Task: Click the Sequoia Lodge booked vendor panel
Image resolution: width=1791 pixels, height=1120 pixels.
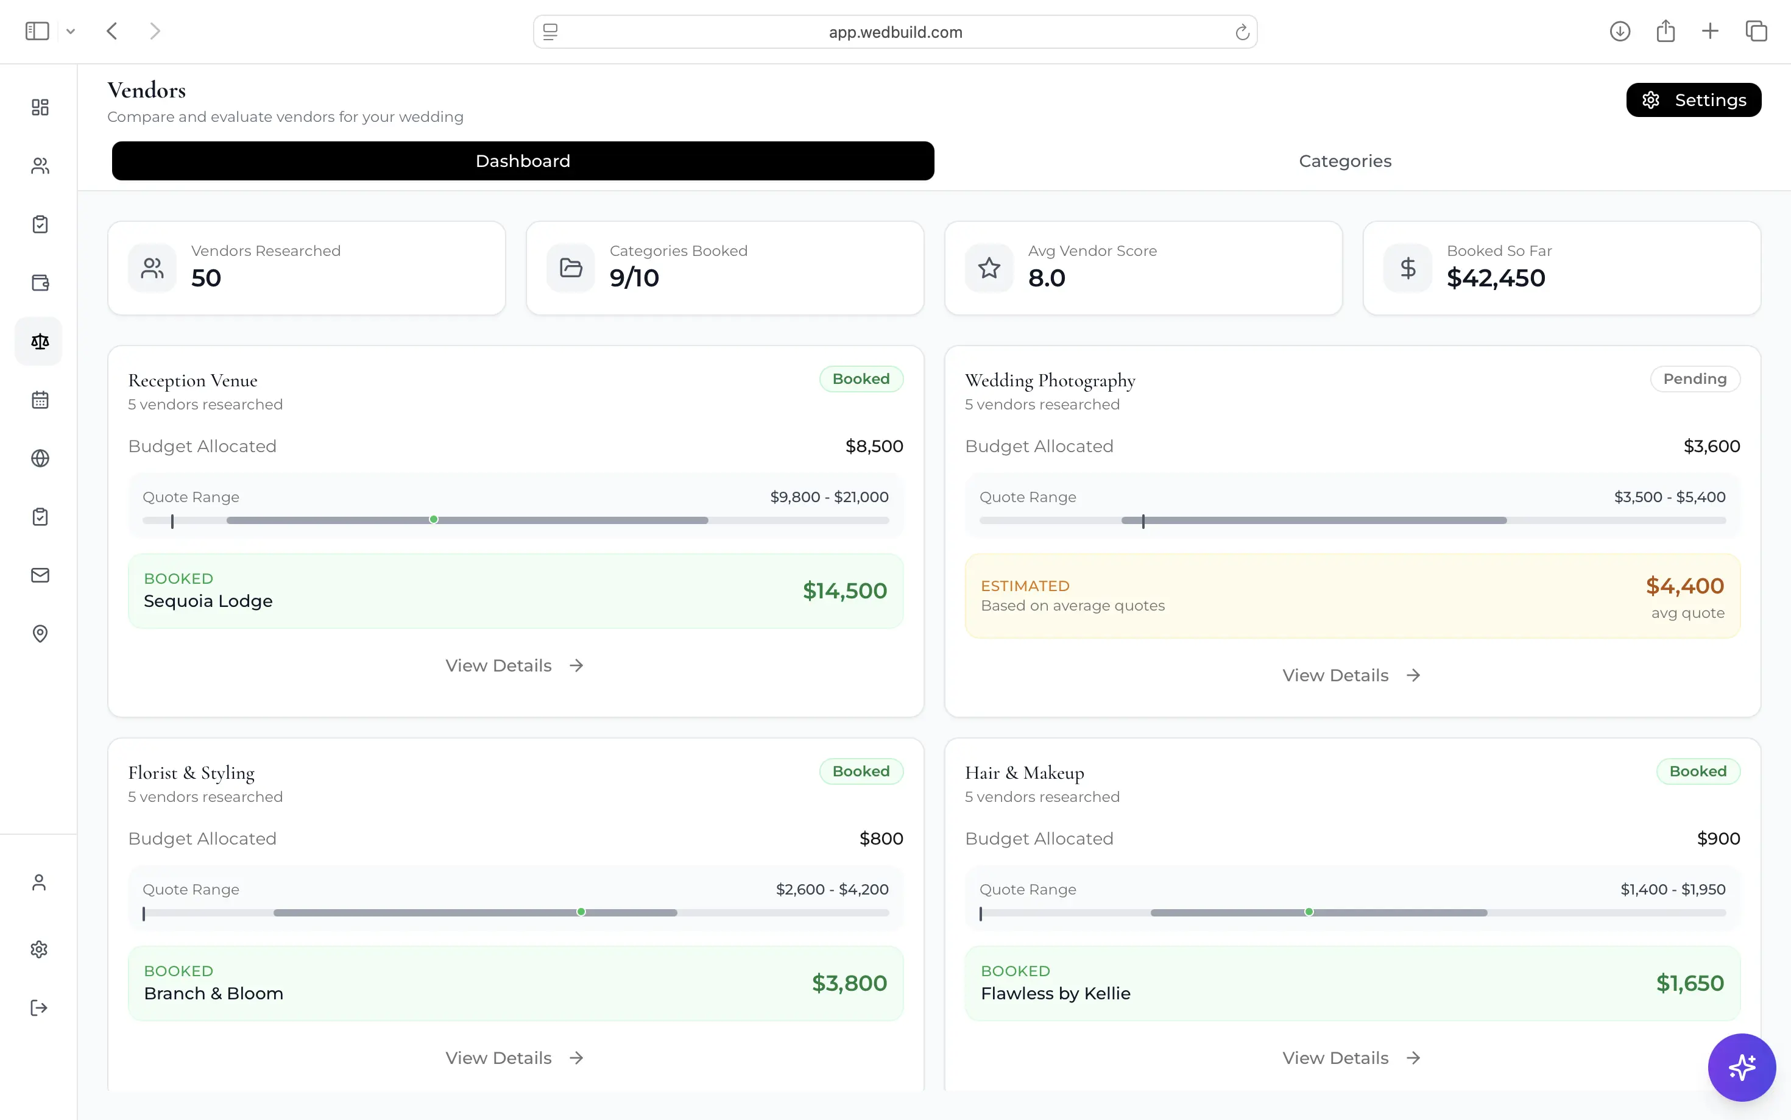Action: (x=515, y=591)
